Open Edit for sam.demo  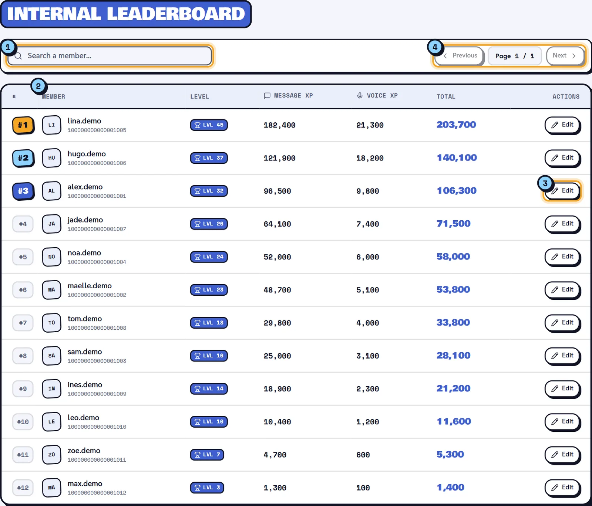562,356
